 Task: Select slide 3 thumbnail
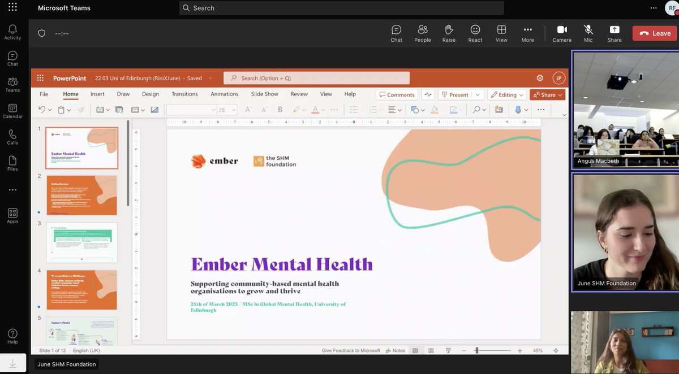(x=82, y=242)
